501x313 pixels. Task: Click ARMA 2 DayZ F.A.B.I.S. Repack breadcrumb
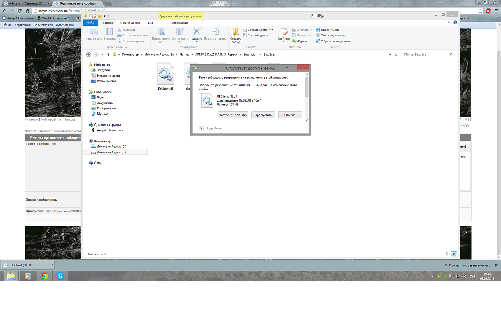(216, 55)
